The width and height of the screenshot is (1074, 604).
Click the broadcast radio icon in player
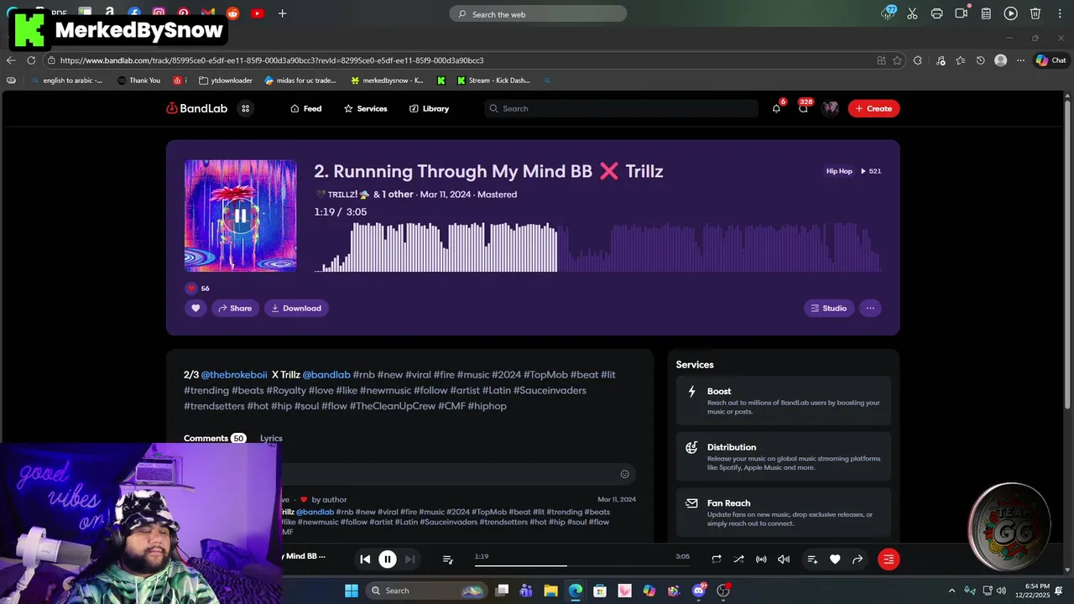[x=761, y=559]
